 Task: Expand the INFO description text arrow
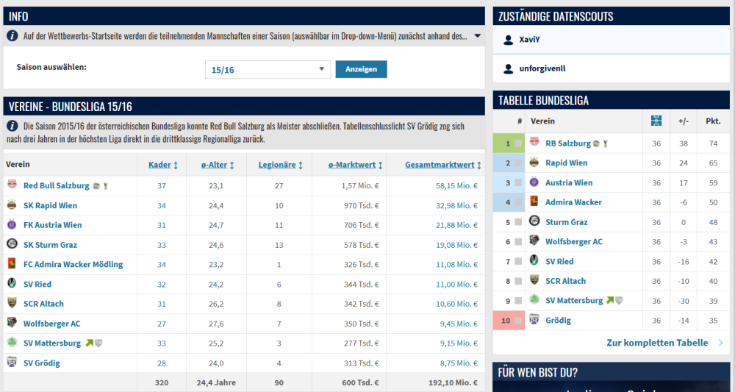point(477,35)
